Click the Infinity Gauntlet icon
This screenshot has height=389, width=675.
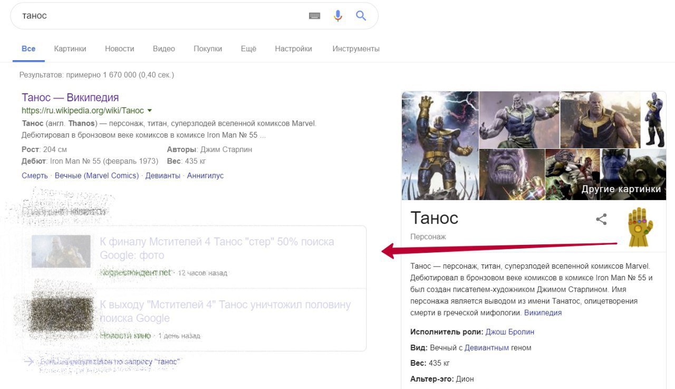click(640, 227)
